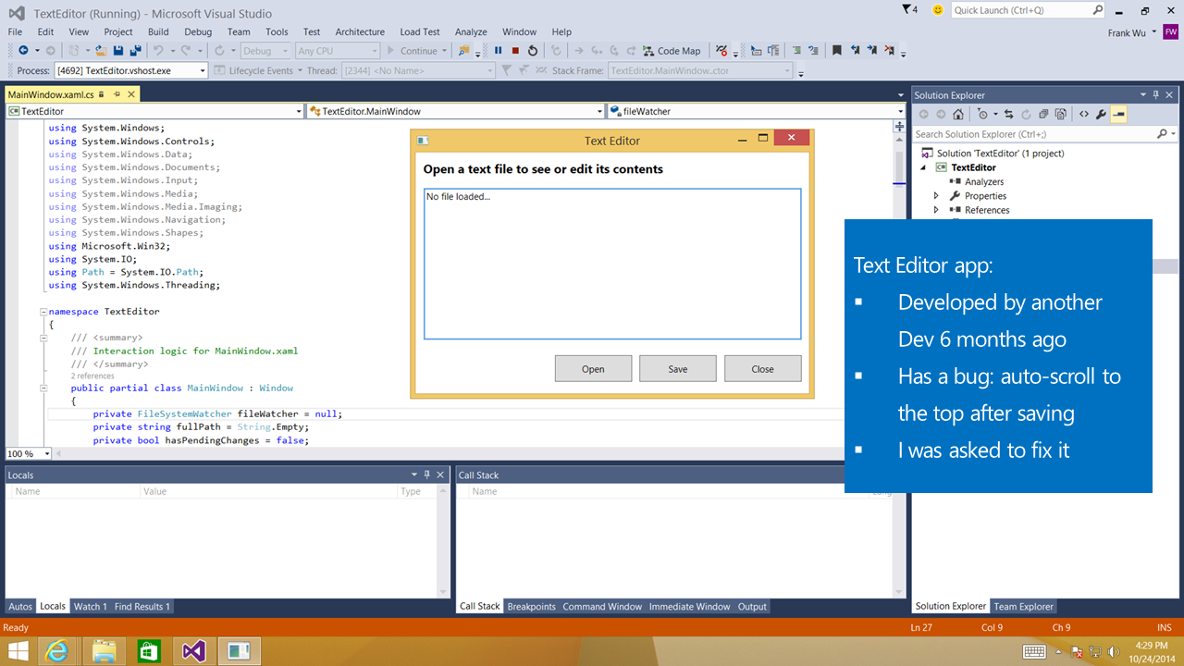Click Save button in Text Editor window

tap(677, 368)
